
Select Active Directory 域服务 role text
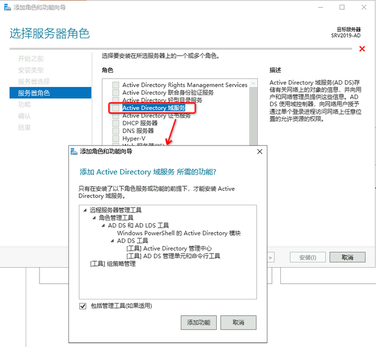click(x=154, y=108)
